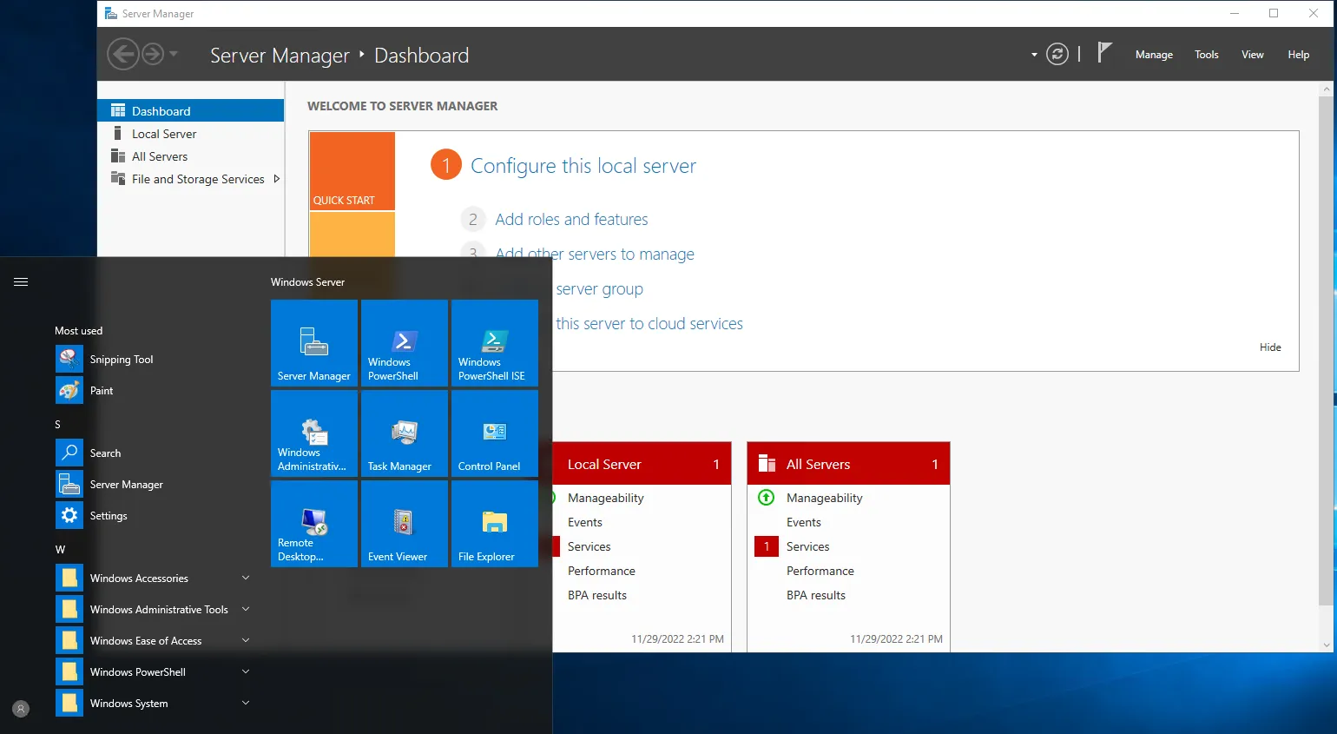Expand File and Storage Services arrow
This screenshot has height=734, width=1337.
tap(277, 179)
